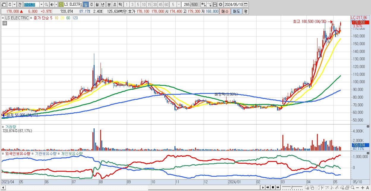371x191 pixels.
Task: Click the bottom zoom slider handle
Action: point(292,187)
